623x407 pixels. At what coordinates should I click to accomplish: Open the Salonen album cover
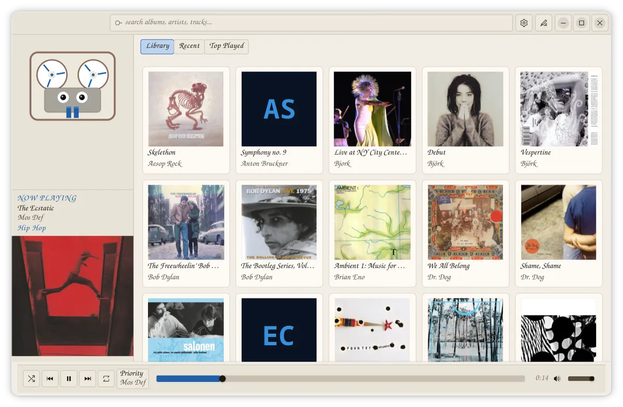186,330
